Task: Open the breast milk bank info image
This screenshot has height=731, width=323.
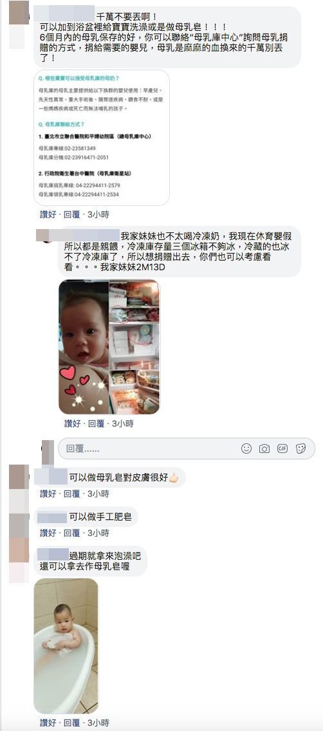Action: click(x=102, y=138)
